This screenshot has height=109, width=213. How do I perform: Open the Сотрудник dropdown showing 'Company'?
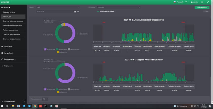click(x=119, y=7)
